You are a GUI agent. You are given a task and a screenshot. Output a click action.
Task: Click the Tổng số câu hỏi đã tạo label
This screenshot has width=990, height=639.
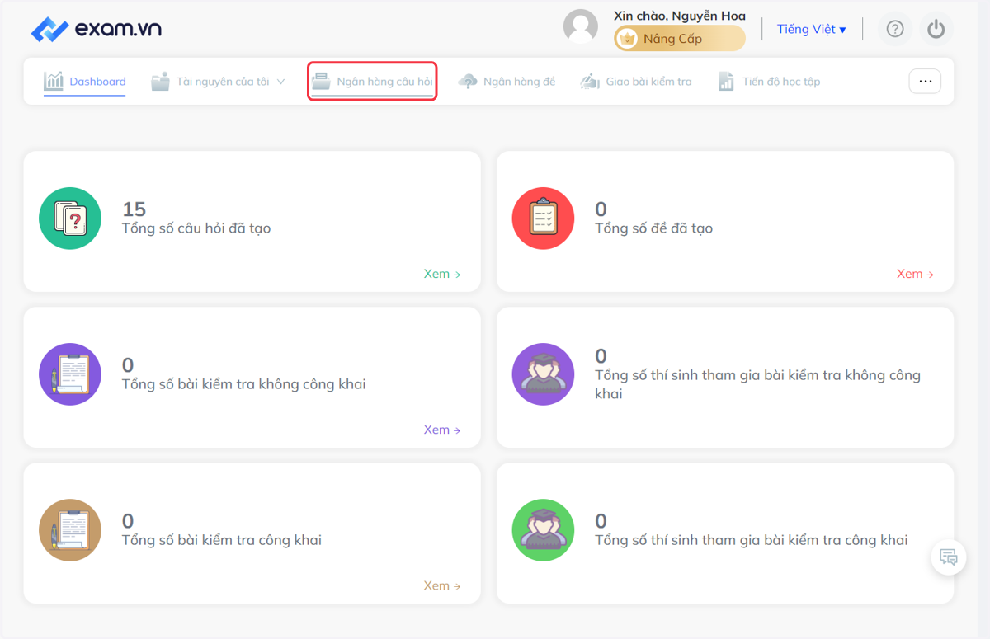[x=196, y=228]
